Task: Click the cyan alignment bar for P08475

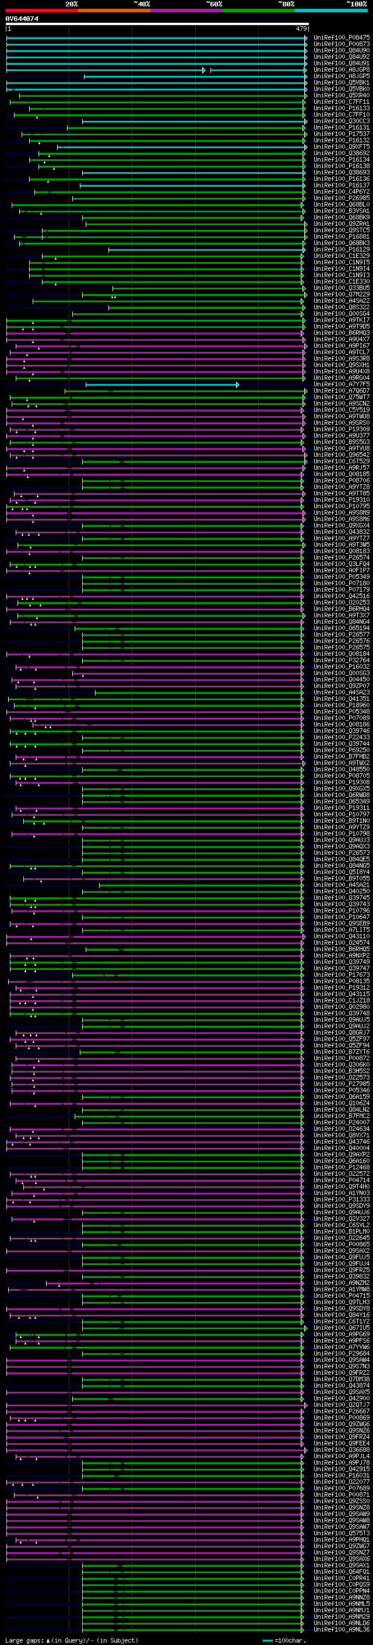Action: click(x=157, y=38)
